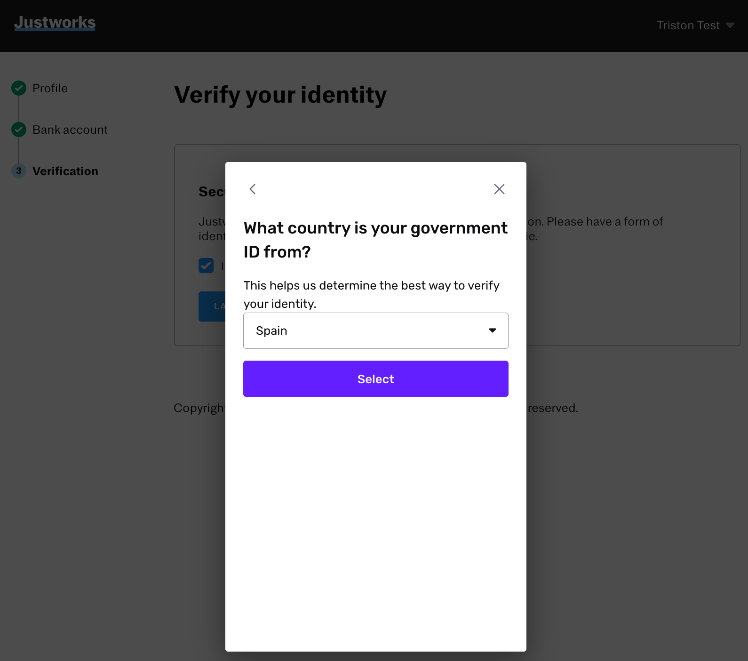This screenshot has width=748, height=661.
Task: Expand the Triston Test account menu
Action: (695, 25)
